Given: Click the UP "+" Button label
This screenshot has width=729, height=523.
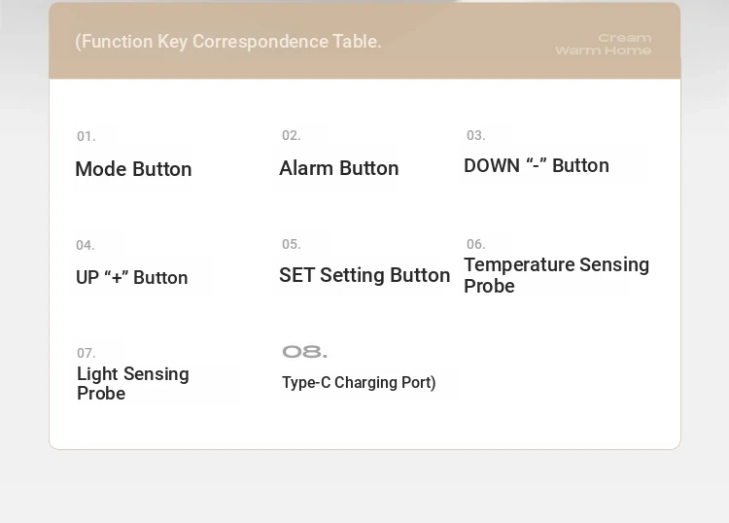Looking at the screenshot, I should pyautogui.click(x=132, y=278).
